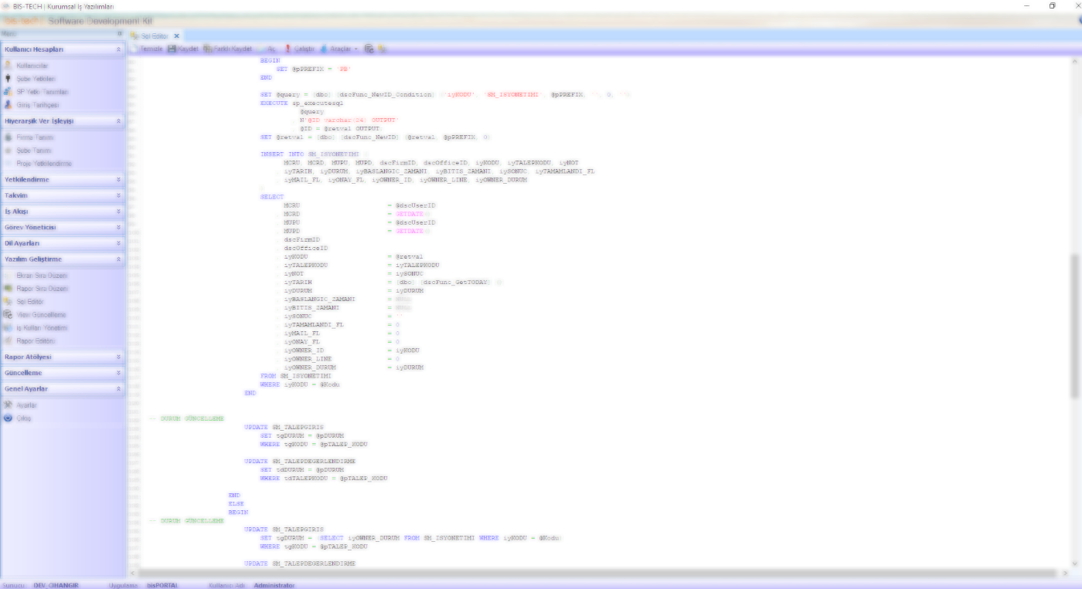Open SP Yetki Tanımları entry
This screenshot has height=589, width=1082.
(41, 92)
